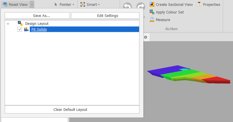Open the Properties panel icon
This screenshot has height=122, width=233.
point(199,4)
